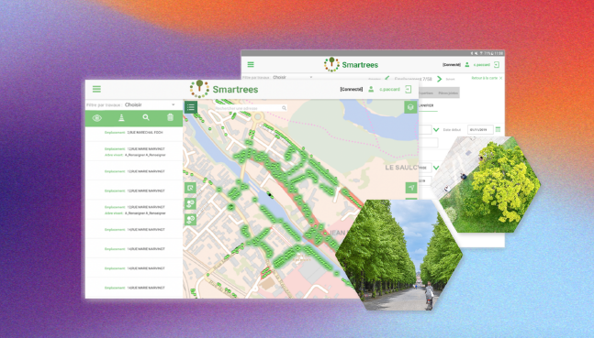The width and height of the screenshot is (594, 338).
Task: Open the calendar icon next to date field
Action: click(499, 129)
